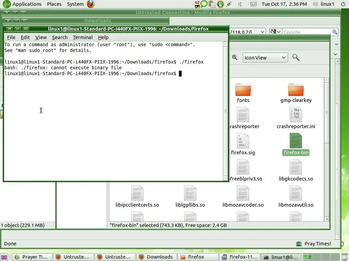Open the Applications menu
349x261 pixels.
27,4
